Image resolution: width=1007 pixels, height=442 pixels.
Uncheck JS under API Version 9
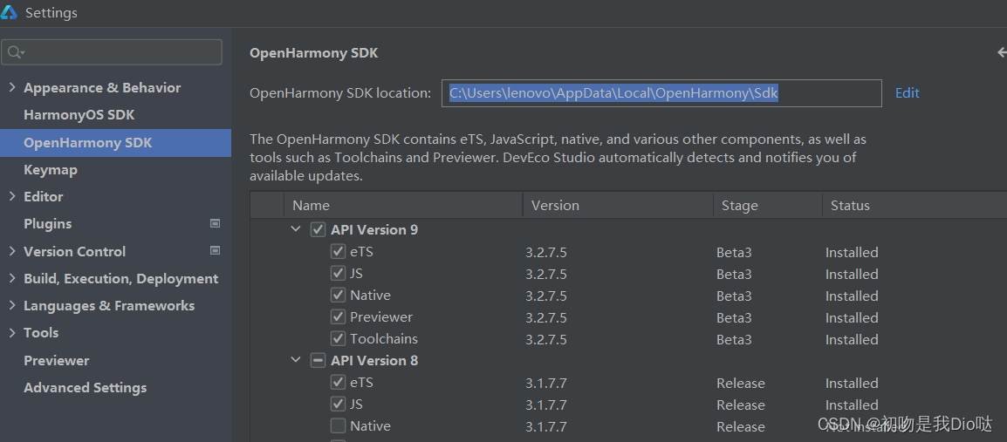338,273
